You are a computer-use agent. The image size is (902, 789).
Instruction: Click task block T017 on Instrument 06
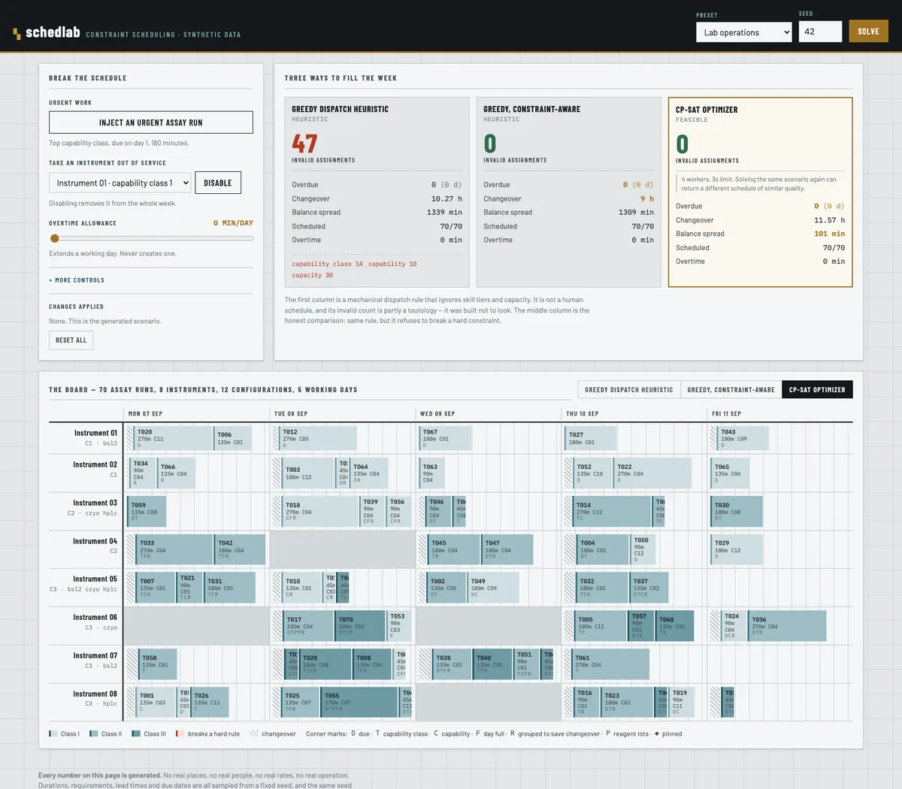point(309,626)
